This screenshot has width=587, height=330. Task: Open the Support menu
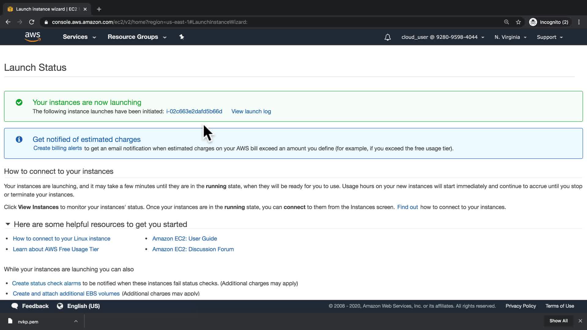point(549,37)
